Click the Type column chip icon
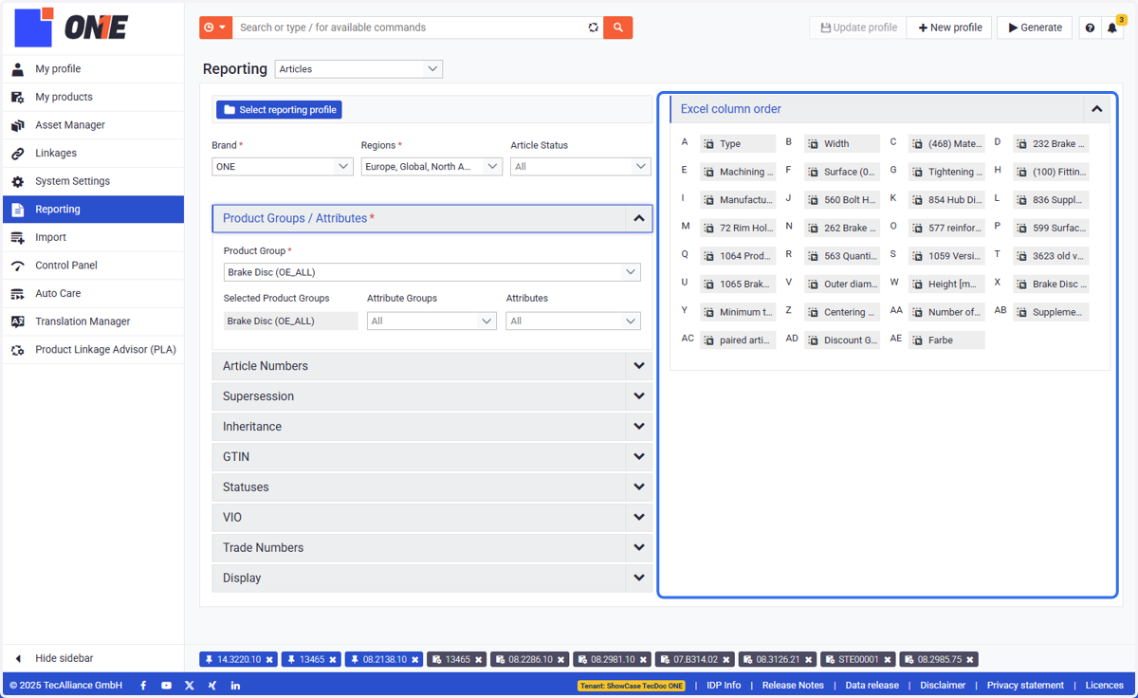Image resolution: width=1138 pixels, height=698 pixels. click(x=708, y=144)
